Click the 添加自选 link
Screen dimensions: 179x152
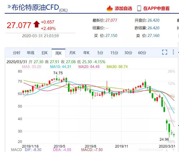tap(123, 8)
